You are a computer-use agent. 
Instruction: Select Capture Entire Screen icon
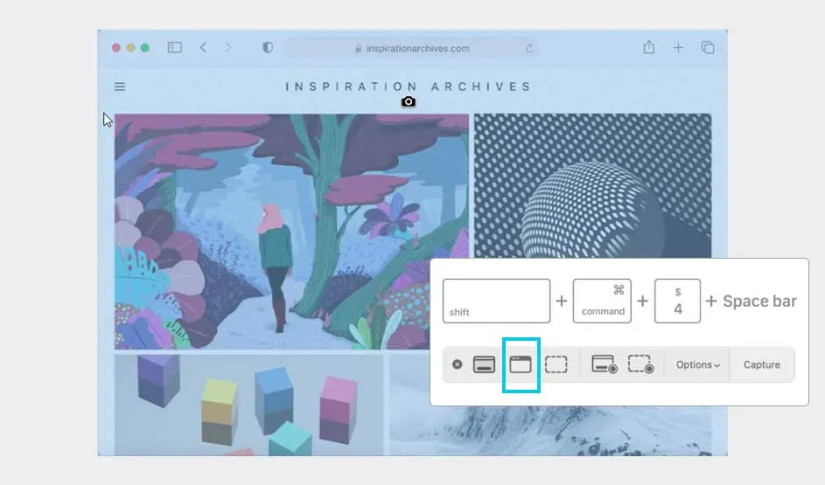point(484,364)
